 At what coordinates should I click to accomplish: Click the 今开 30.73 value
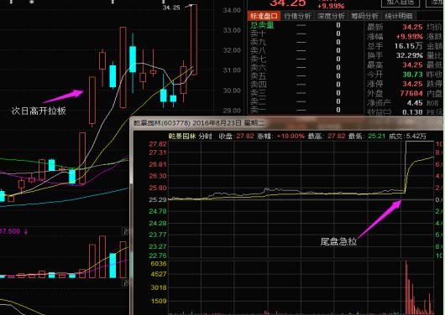click(412, 75)
